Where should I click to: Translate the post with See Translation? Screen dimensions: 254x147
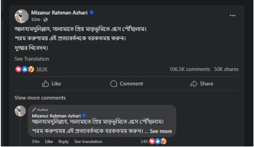pyautogui.click(x=32, y=59)
